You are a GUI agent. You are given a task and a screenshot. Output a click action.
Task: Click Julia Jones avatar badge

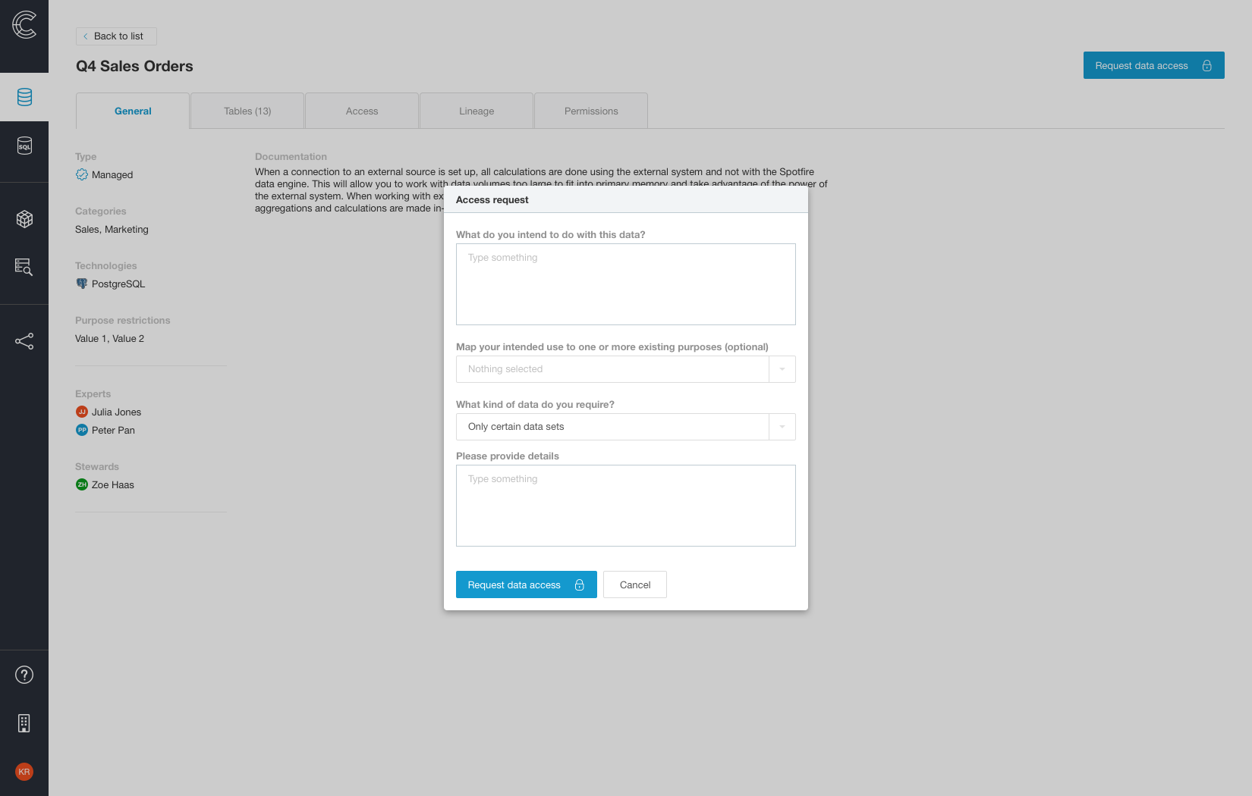(82, 412)
